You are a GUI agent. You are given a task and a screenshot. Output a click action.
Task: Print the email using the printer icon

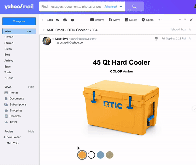tap(156, 39)
